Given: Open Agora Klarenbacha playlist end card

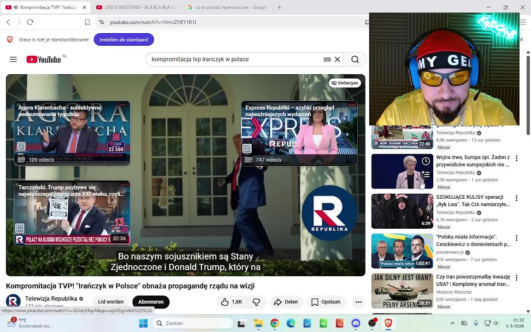Looking at the screenshot, I should click(x=72, y=133).
